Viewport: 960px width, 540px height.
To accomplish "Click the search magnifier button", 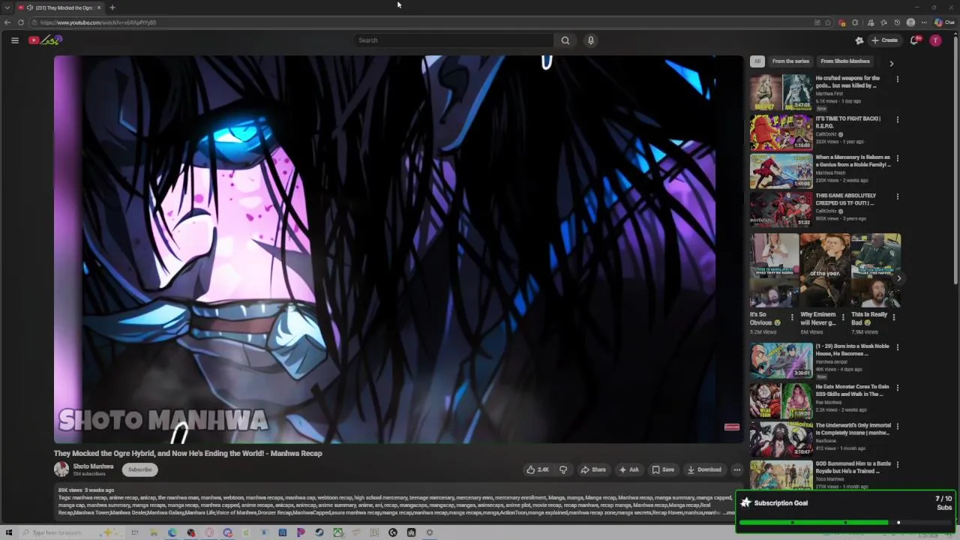I will pos(565,40).
